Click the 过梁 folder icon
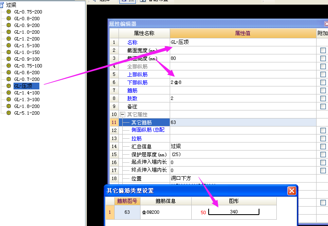328x226 pixels. click(2, 5)
